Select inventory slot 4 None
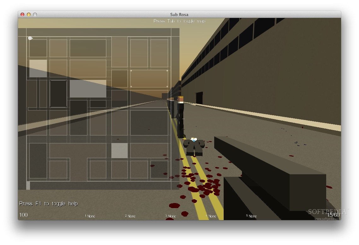This screenshot has height=245, width=359. point(211,216)
